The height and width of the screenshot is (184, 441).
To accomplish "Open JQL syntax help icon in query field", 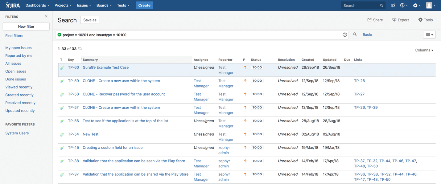I will [x=345, y=35].
